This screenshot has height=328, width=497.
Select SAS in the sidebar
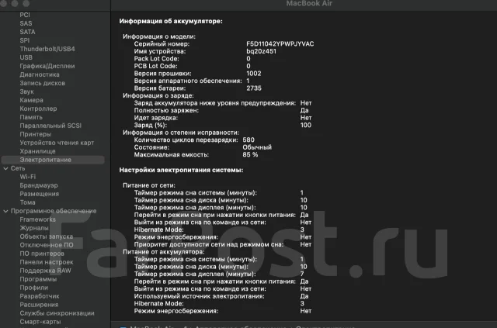tap(26, 23)
